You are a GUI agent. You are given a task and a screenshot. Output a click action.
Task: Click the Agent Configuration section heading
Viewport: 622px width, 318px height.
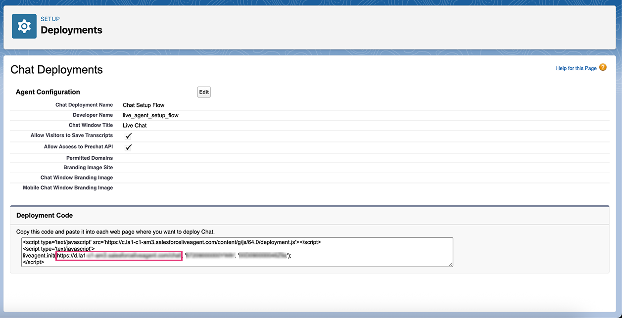48,92
